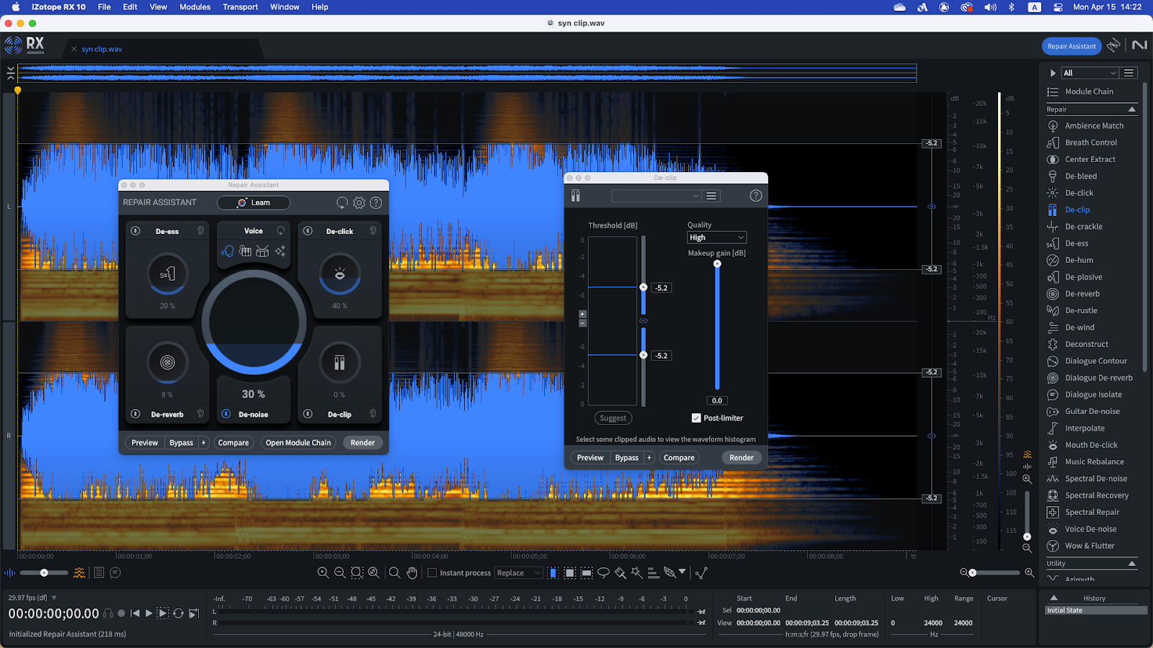Enable the Instant process checkbox
Image resolution: width=1153 pixels, height=648 pixels.
click(x=432, y=573)
